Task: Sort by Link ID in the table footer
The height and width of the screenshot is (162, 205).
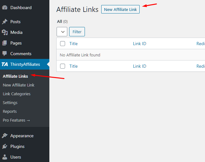Action: coord(140,66)
